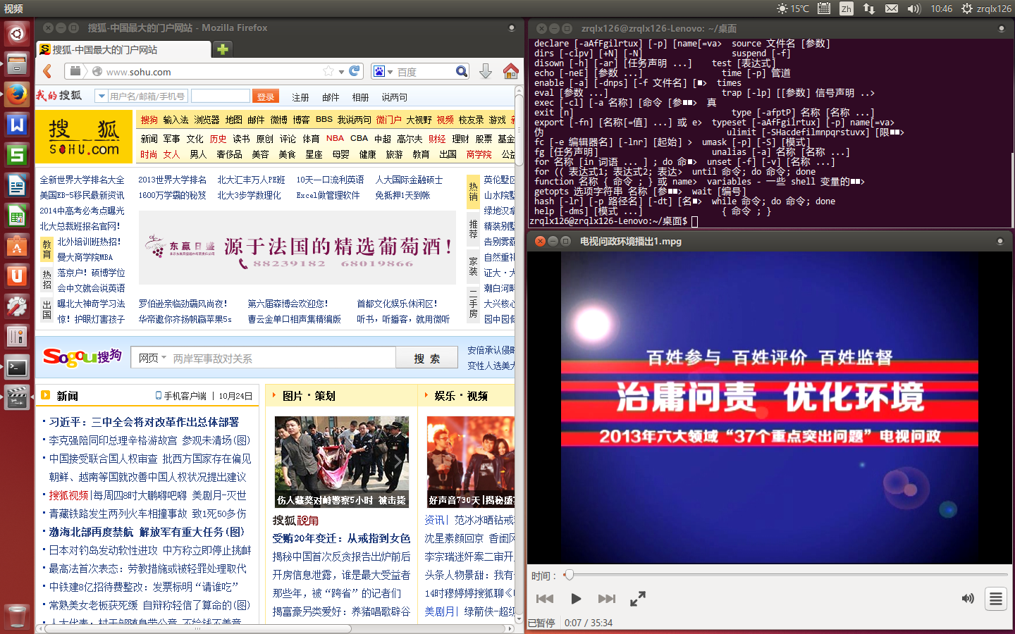Click the Sogou 搜索 button
This screenshot has width=1015, height=634.
(426, 358)
